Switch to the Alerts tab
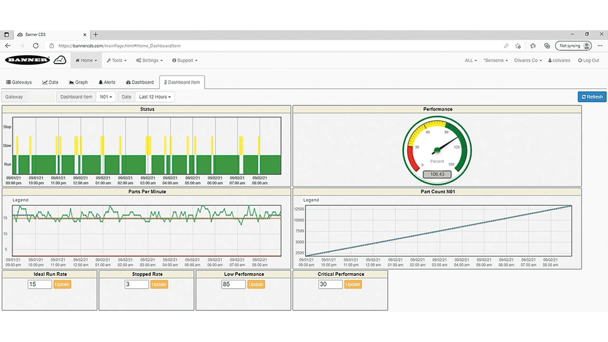The width and height of the screenshot is (608, 342). [x=107, y=83]
